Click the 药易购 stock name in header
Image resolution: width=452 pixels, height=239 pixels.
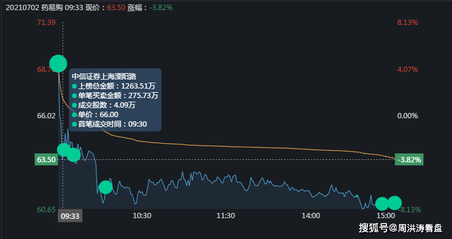coord(52,8)
